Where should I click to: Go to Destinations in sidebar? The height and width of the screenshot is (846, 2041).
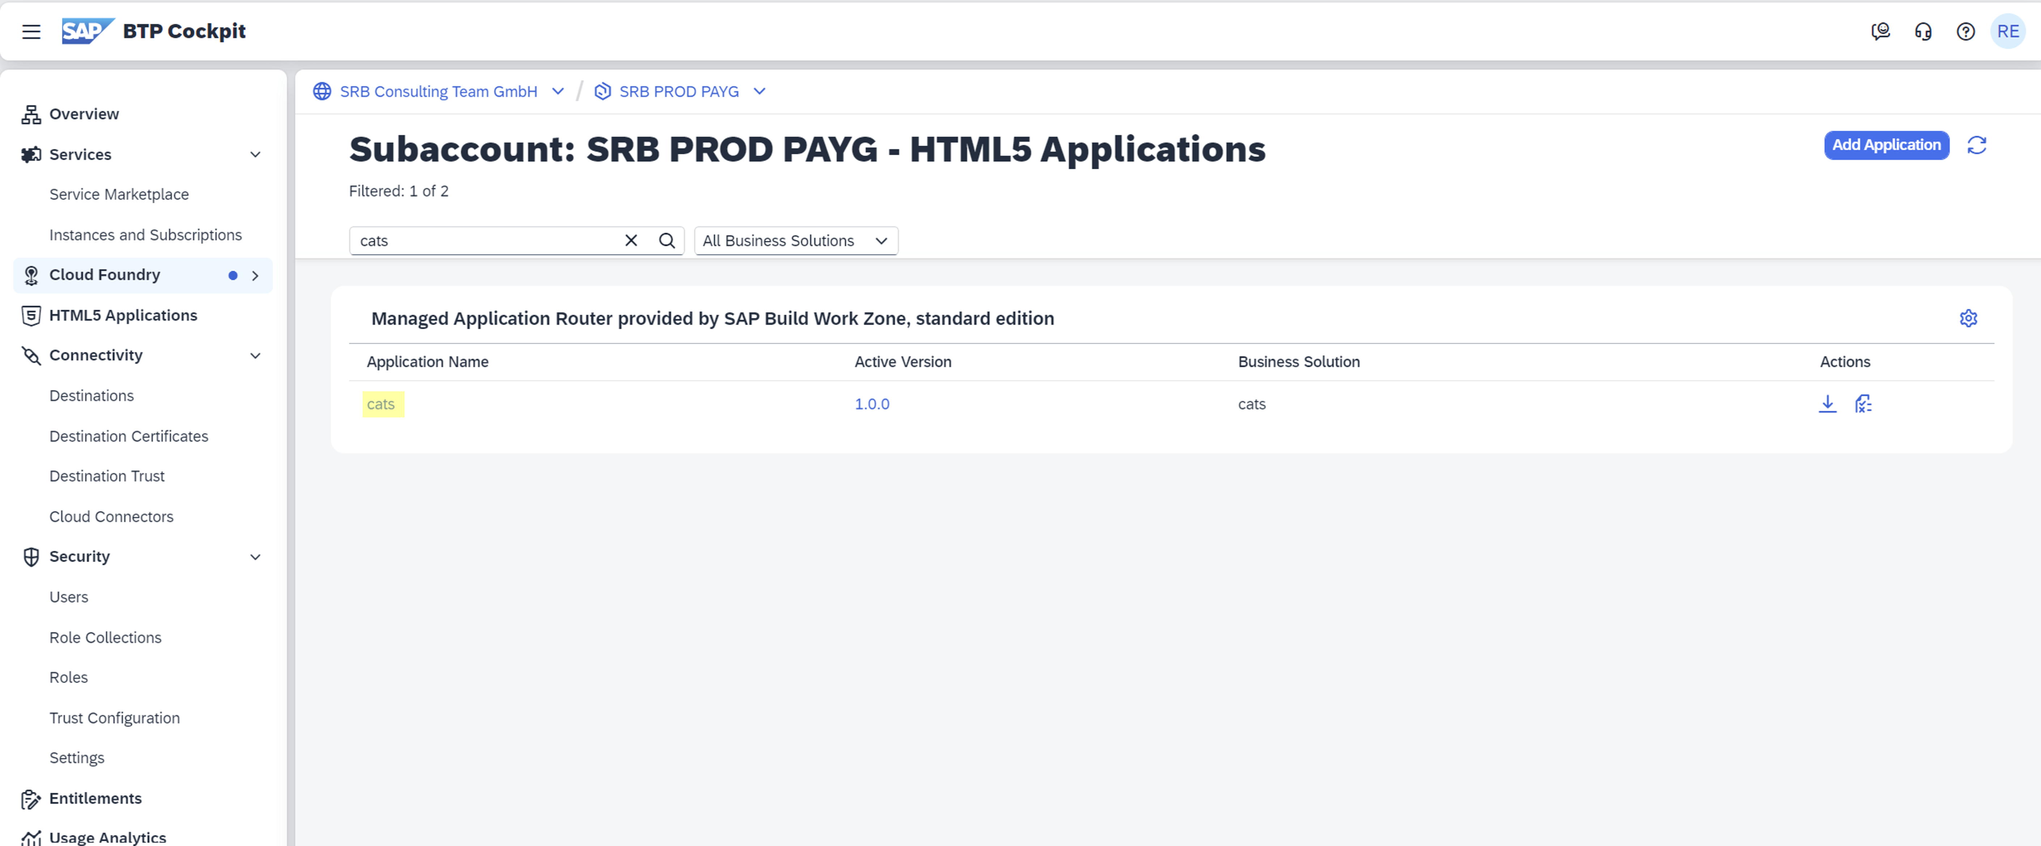pyautogui.click(x=91, y=395)
